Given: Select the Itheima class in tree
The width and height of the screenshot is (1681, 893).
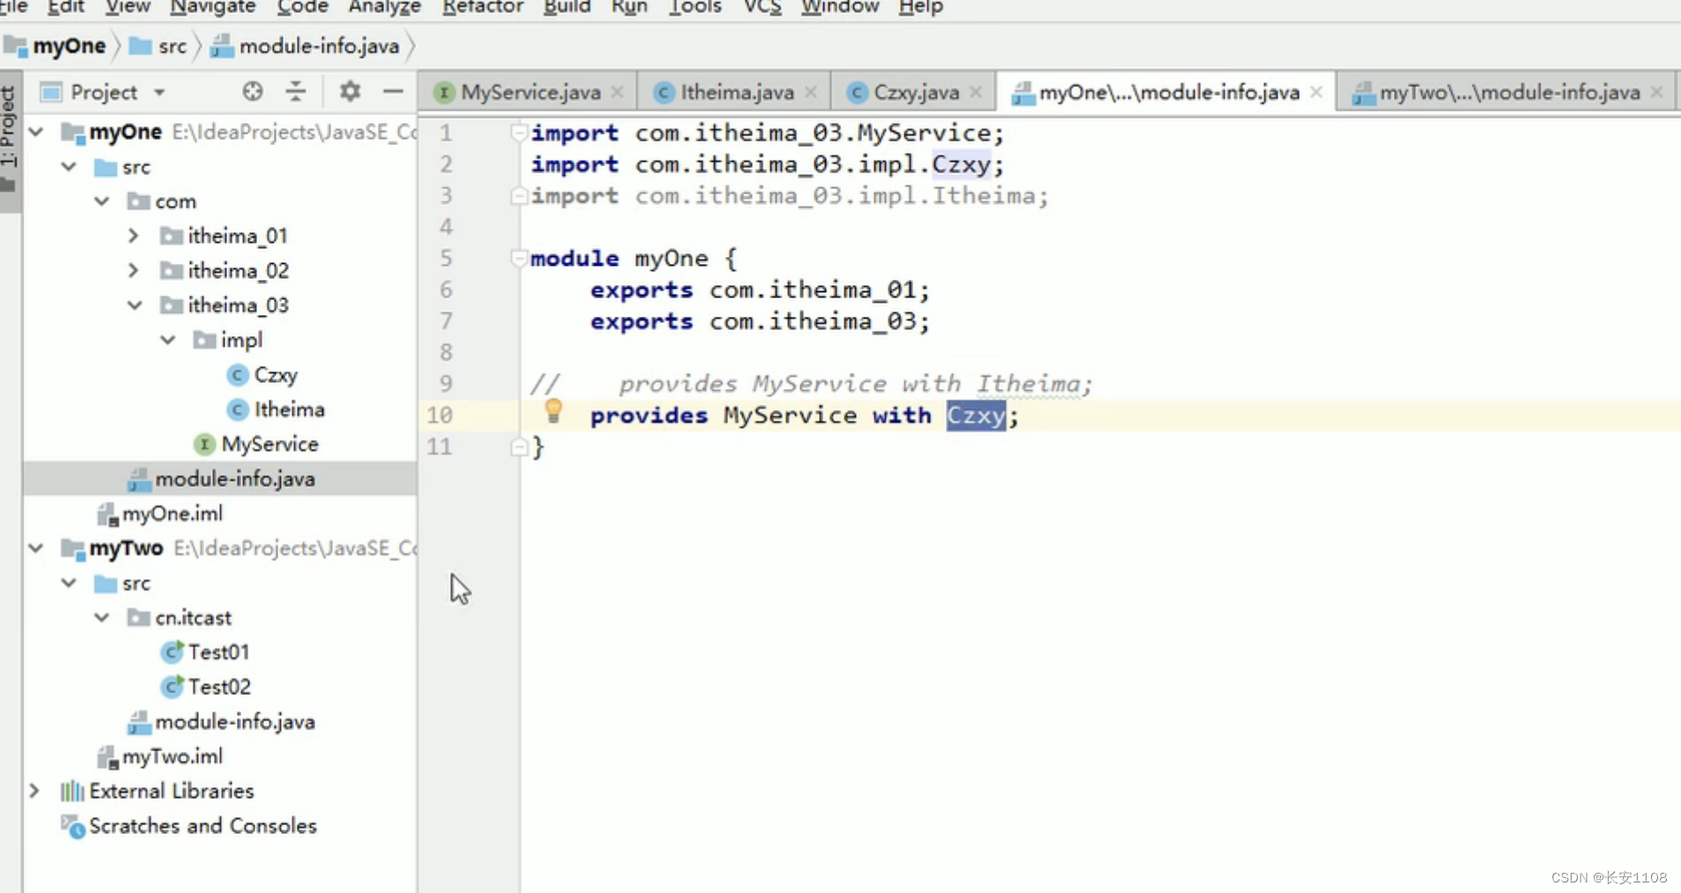Looking at the screenshot, I should coord(276,409).
